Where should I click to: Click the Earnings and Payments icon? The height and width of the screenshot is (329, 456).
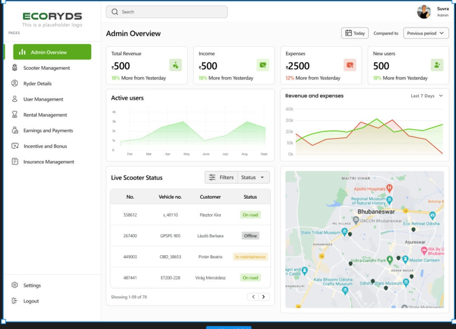(x=15, y=130)
